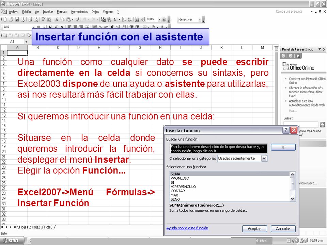327x245 pixels.
Task: Click the AutoSum sigma icon
Action: pyautogui.click(x=115, y=19)
